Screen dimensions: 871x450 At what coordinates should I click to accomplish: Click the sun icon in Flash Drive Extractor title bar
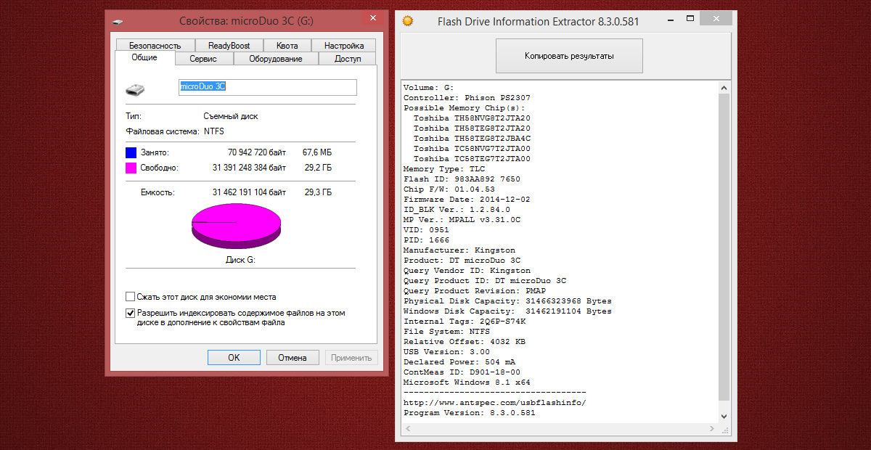pyautogui.click(x=409, y=21)
